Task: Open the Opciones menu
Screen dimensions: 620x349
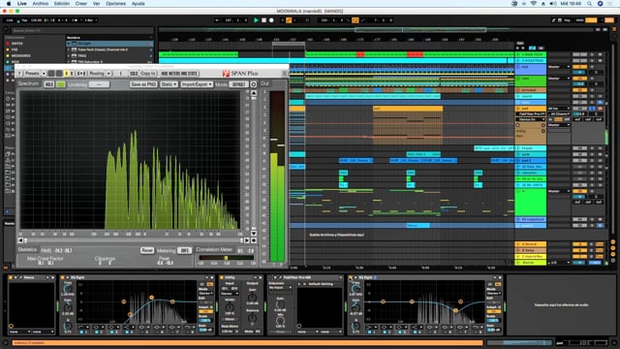Action: click(115, 4)
